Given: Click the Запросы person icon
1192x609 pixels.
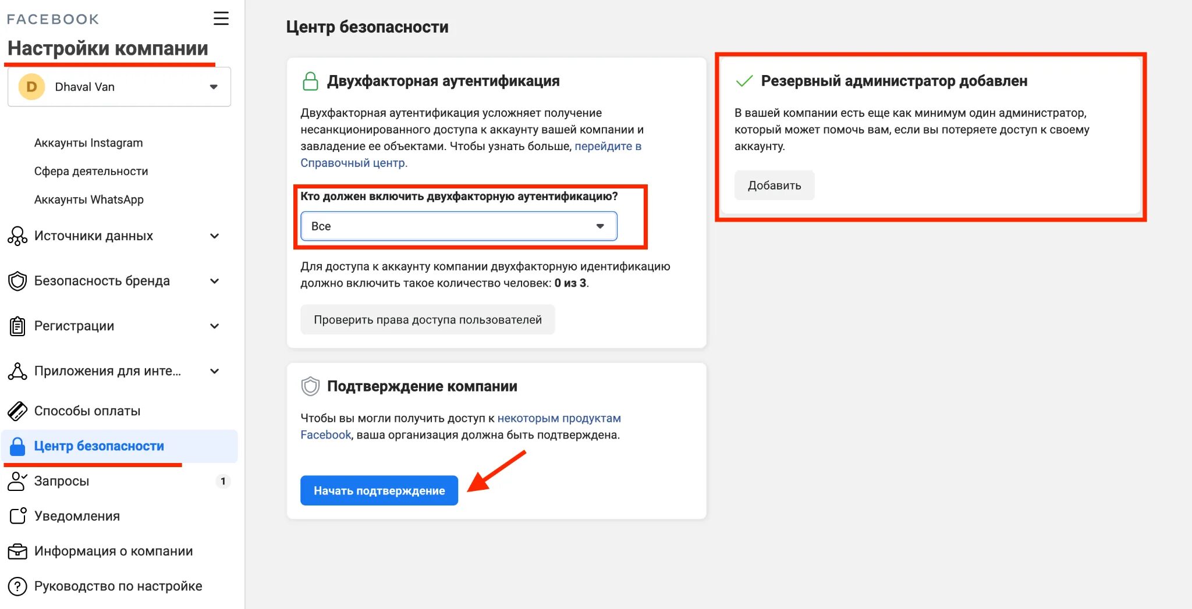Looking at the screenshot, I should click(x=17, y=481).
